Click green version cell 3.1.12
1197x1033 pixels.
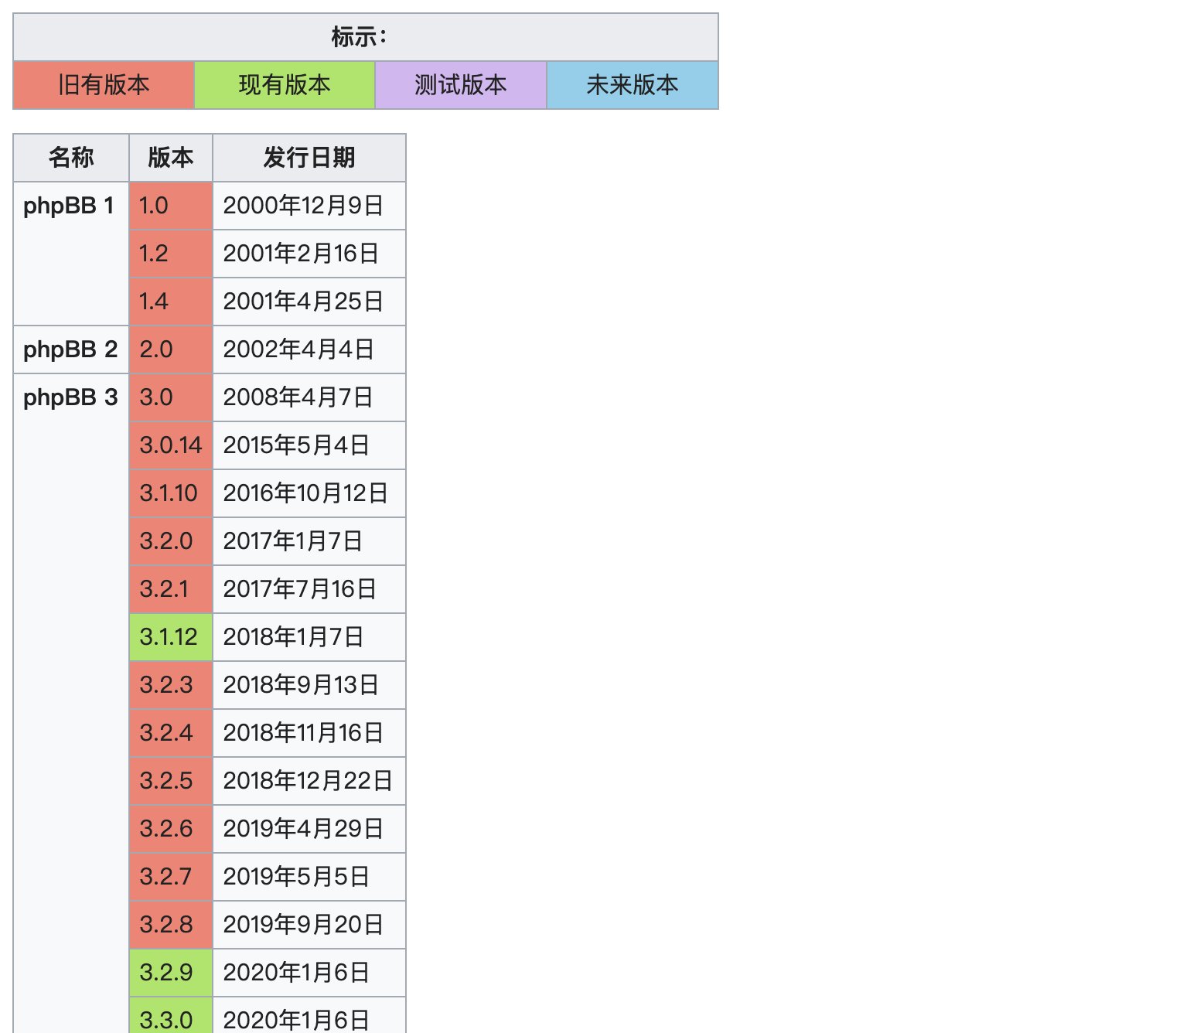pyautogui.click(x=171, y=637)
